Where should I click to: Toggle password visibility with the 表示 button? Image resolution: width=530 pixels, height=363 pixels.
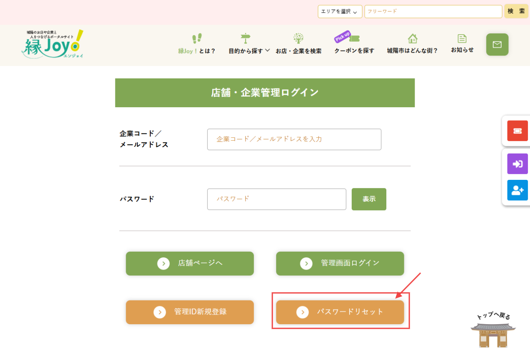[368, 199]
